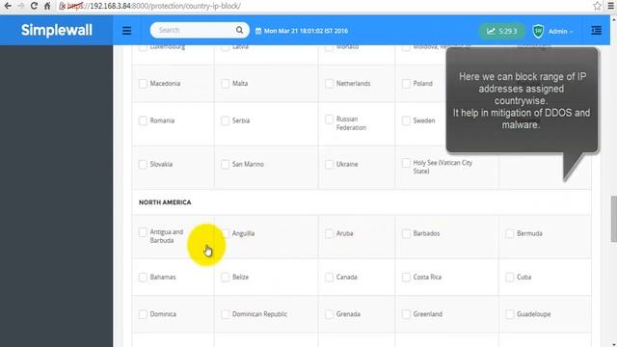617x347 pixels.
Task: Check the Macedonia checkbox
Action: (x=143, y=84)
